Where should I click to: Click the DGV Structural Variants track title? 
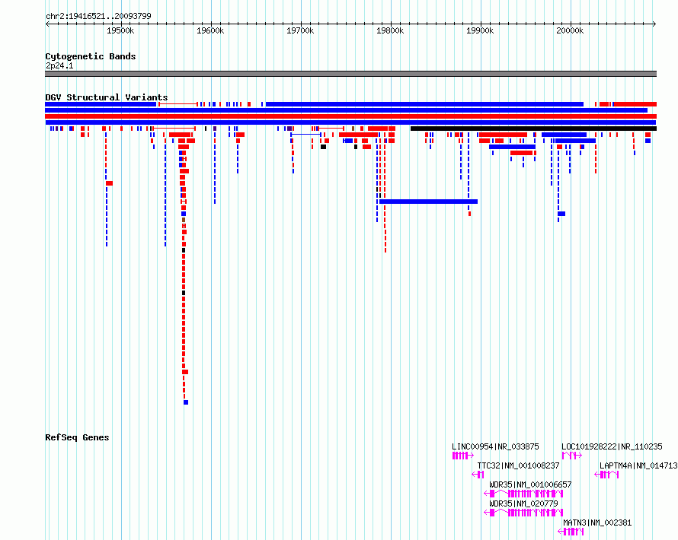point(107,97)
